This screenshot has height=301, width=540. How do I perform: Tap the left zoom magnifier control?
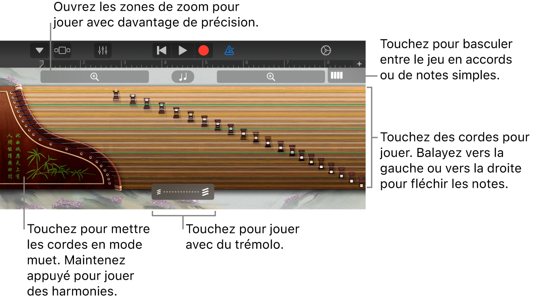coord(94,77)
